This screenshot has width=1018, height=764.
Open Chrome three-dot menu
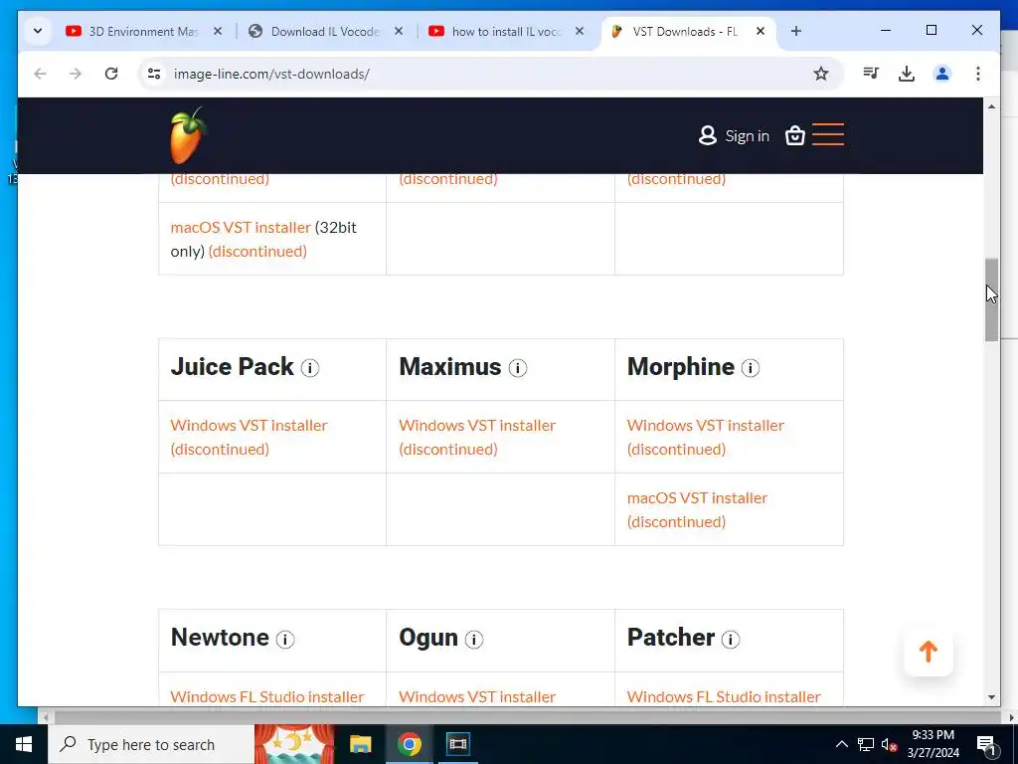point(978,74)
